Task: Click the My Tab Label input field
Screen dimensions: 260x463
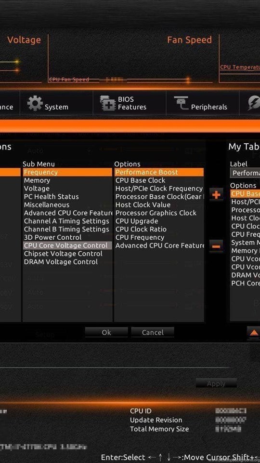Action: 245,173
